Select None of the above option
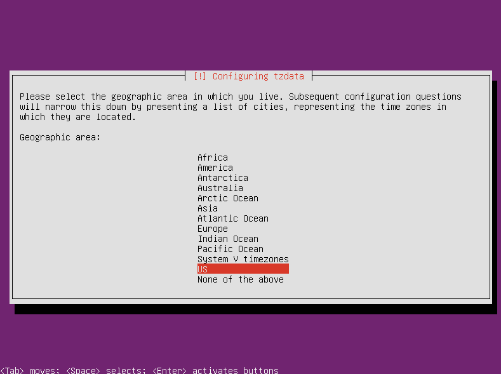 click(240, 279)
